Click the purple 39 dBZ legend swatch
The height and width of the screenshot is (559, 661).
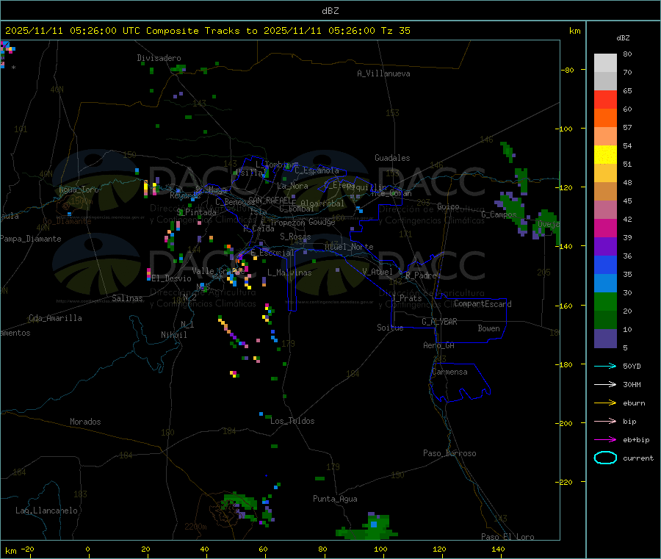(605, 247)
